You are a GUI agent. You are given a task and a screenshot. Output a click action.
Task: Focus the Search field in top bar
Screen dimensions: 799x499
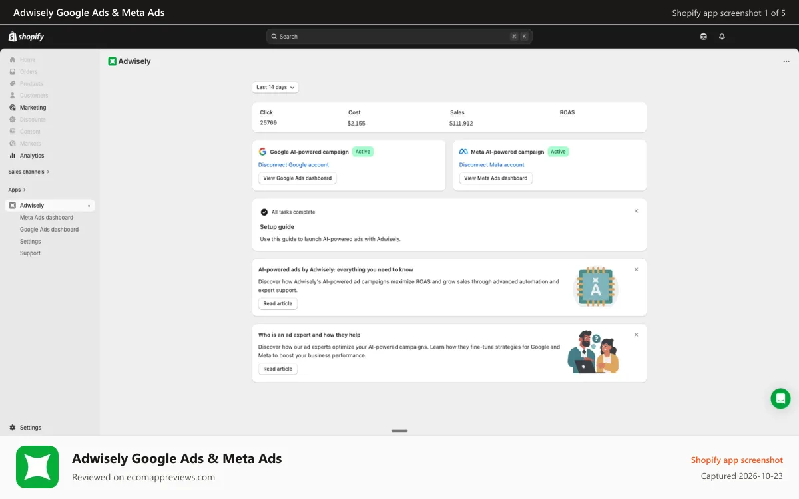pos(400,37)
